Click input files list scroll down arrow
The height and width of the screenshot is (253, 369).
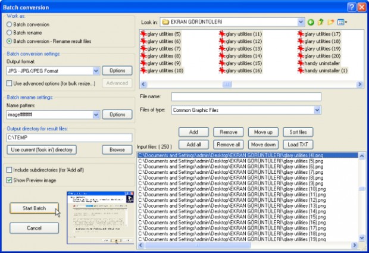click(x=362, y=238)
